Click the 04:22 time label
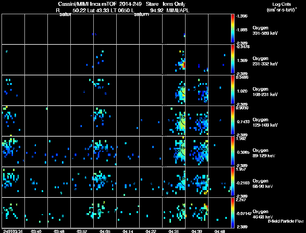 pos(151,231)
